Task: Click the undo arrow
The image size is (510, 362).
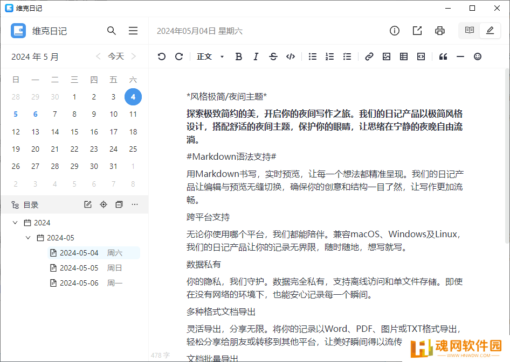Action: coord(162,56)
